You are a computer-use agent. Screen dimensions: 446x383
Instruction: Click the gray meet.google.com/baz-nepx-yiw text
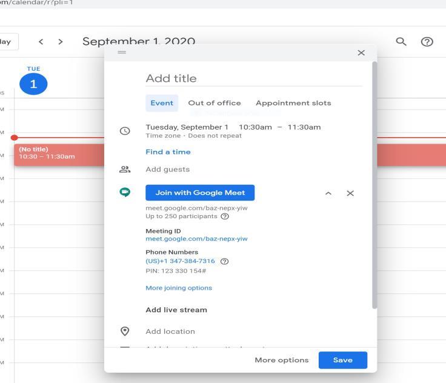tap(196, 208)
